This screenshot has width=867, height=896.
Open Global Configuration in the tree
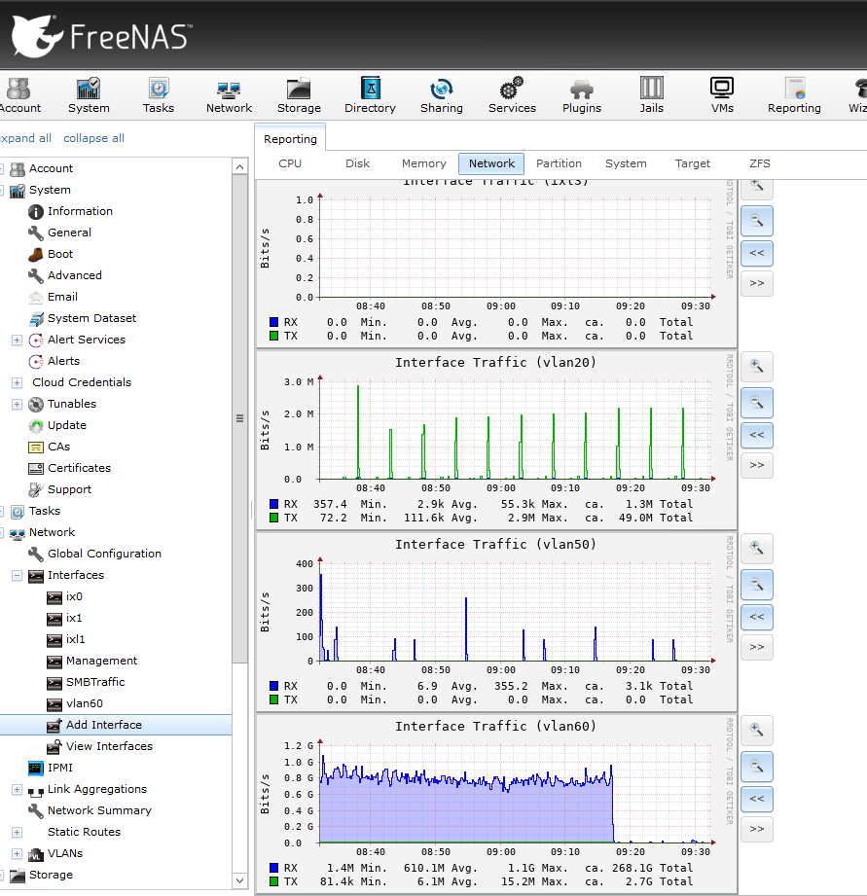(104, 554)
